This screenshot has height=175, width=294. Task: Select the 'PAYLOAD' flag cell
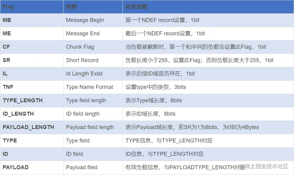pos(32,167)
